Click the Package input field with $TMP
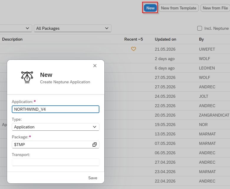The image size is (230, 189). tap(55, 145)
